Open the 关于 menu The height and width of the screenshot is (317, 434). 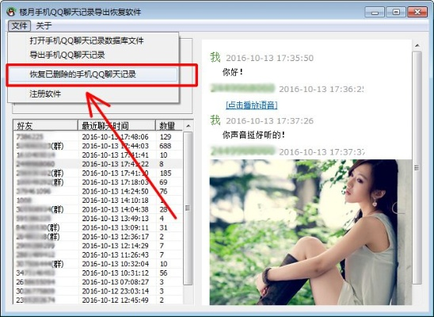tap(44, 25)
